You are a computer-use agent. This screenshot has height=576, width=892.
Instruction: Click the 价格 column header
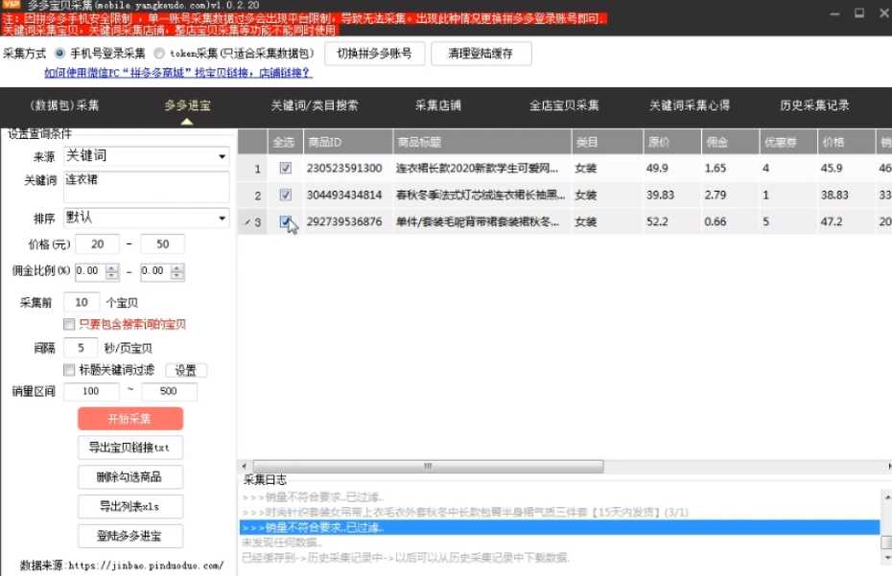[x=847, y=142]
